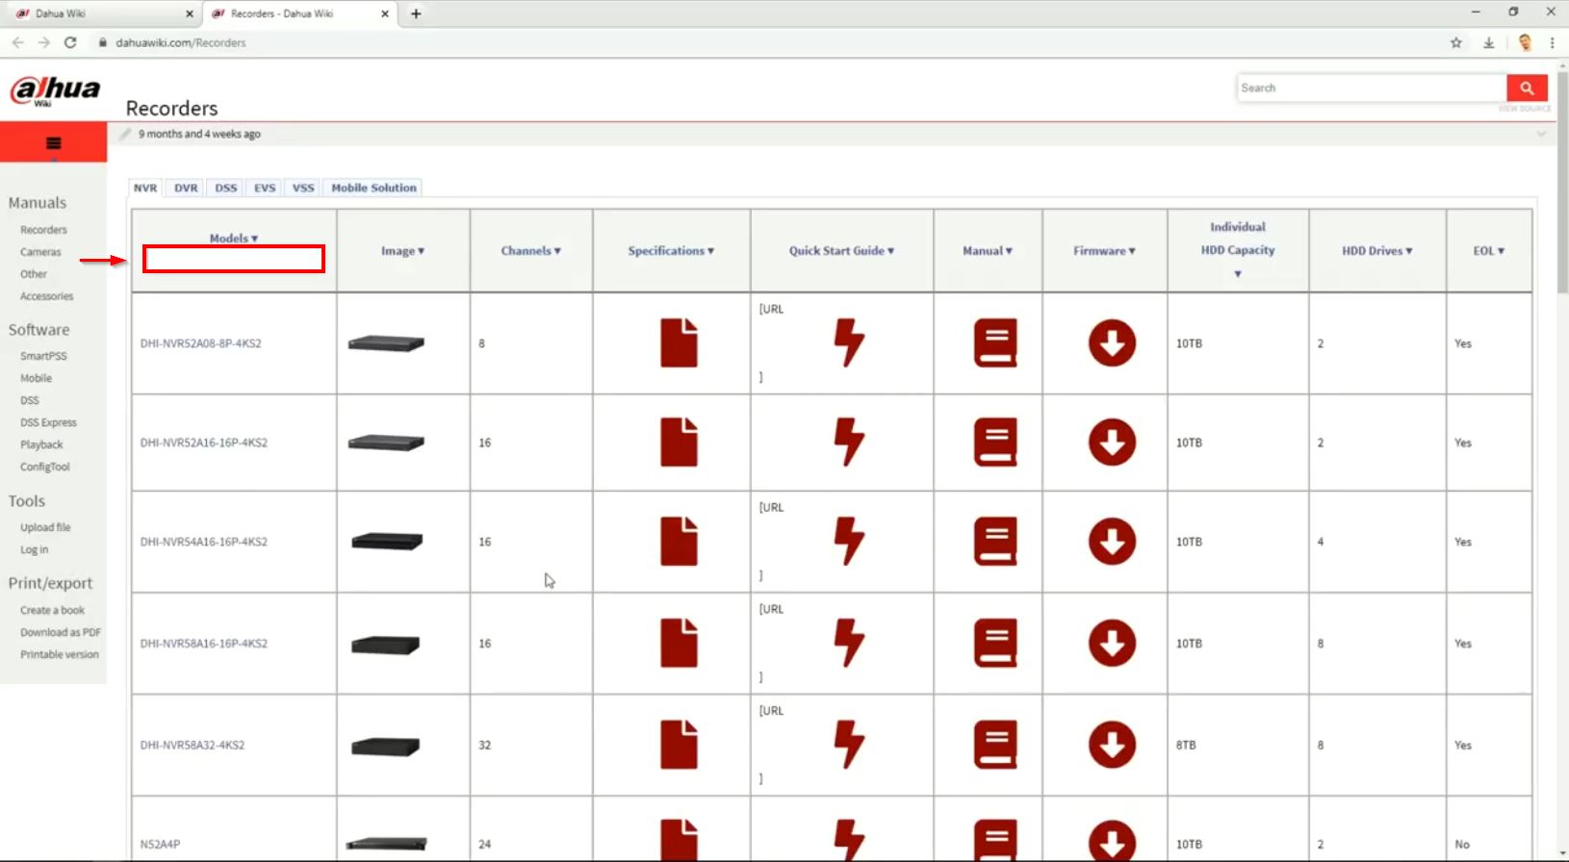Sort table by Channels column header
Viewport: 1569px width, 862px height.
tap(530, 251)
